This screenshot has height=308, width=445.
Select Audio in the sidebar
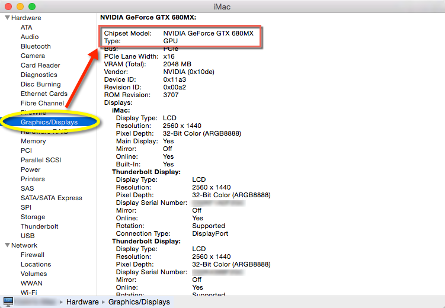(x=30, y=37)
